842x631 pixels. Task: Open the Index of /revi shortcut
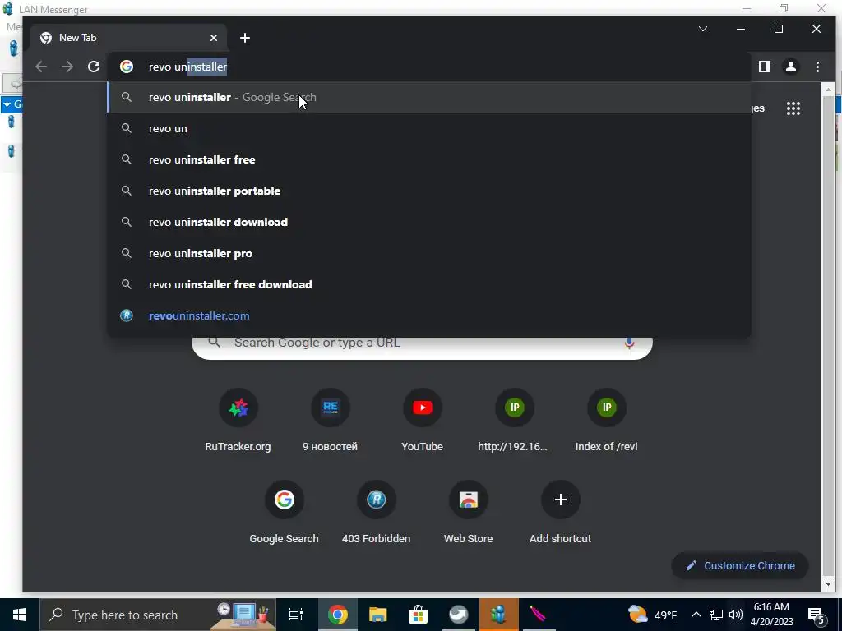[606, 421]
